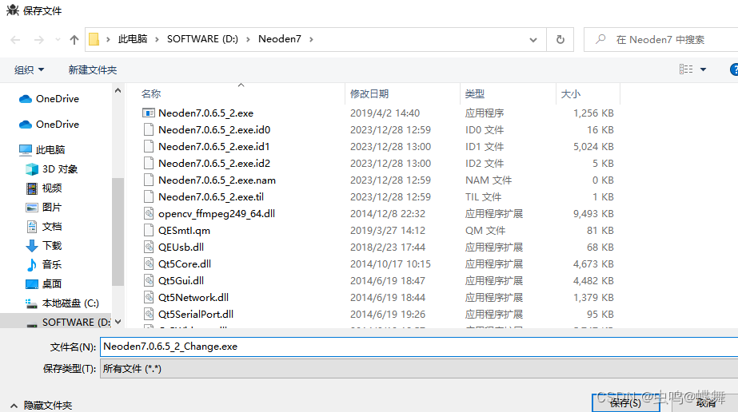738x412 pixels.
Task: Click size value 9,493 KB
Action: pyautogui.click(x=593, y=214)
